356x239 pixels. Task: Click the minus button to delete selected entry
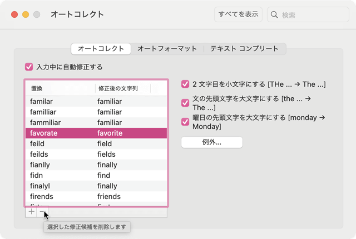tap(43, 212)
